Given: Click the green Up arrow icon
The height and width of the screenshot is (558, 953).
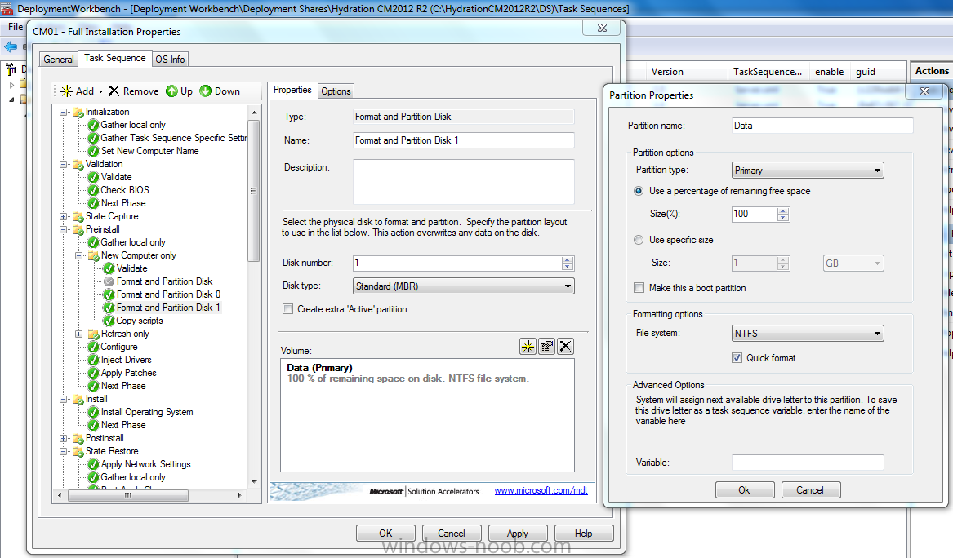Looking at the screenshot, I should coord(172,91).
